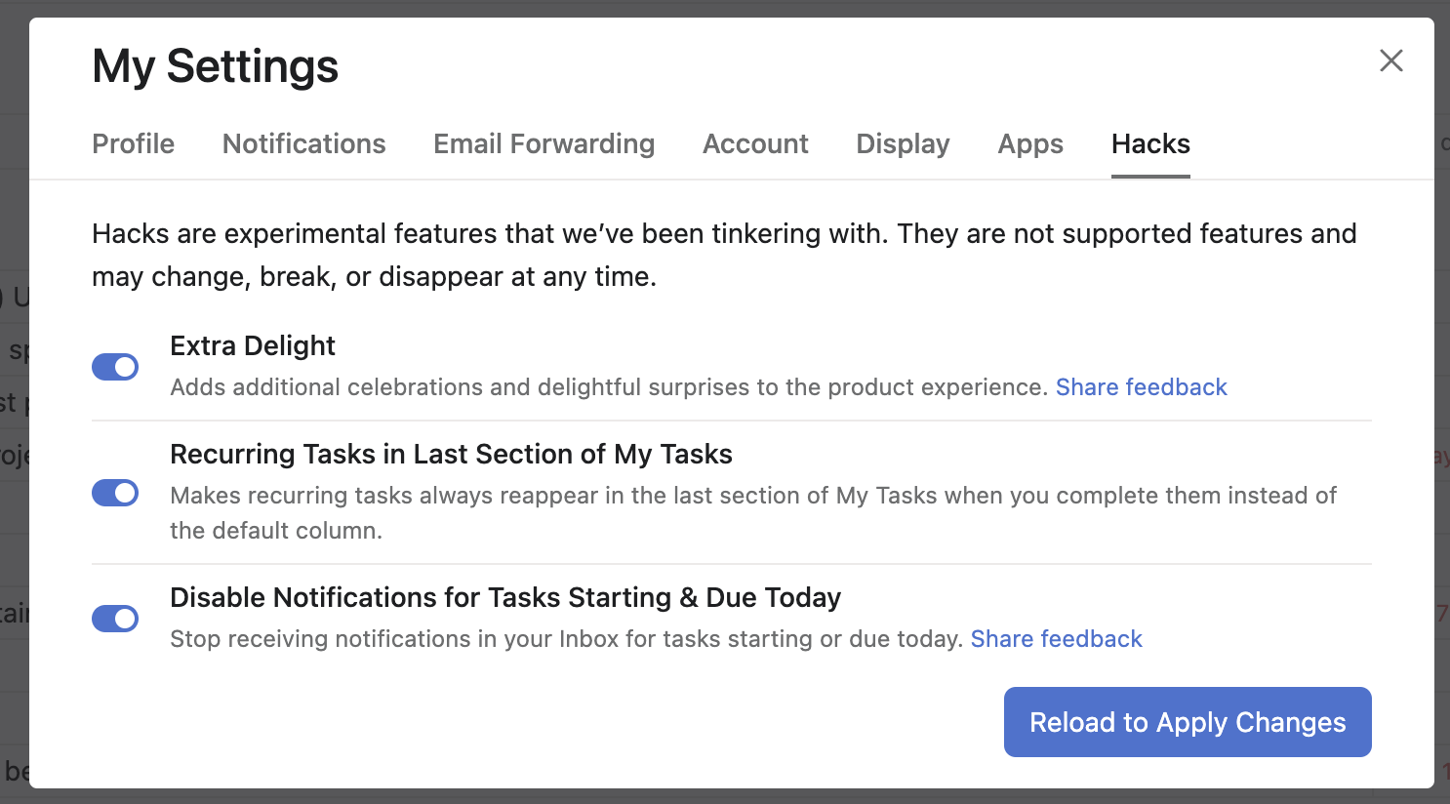
Task: Open Share feedback link for Extra Delight
Action: [x=1141, y=387]
